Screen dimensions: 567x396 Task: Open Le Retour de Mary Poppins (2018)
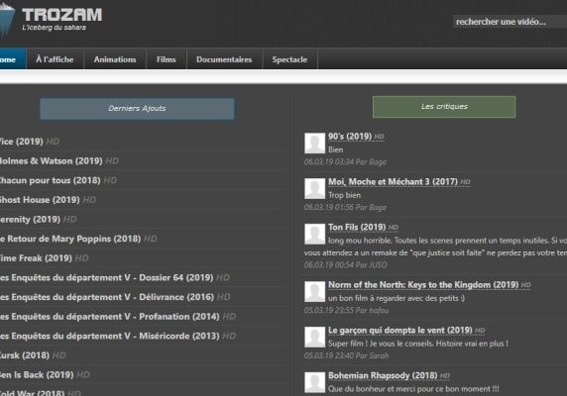pos(70,239)
